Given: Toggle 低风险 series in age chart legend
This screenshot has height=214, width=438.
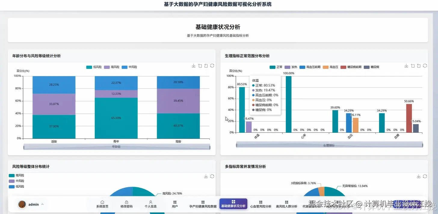Looking at the screenshot, I should click(x=94, y=67).
